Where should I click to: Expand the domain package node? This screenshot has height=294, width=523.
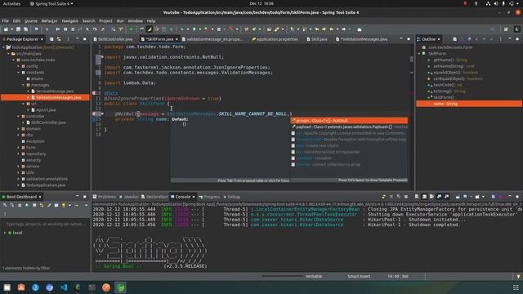19,129
